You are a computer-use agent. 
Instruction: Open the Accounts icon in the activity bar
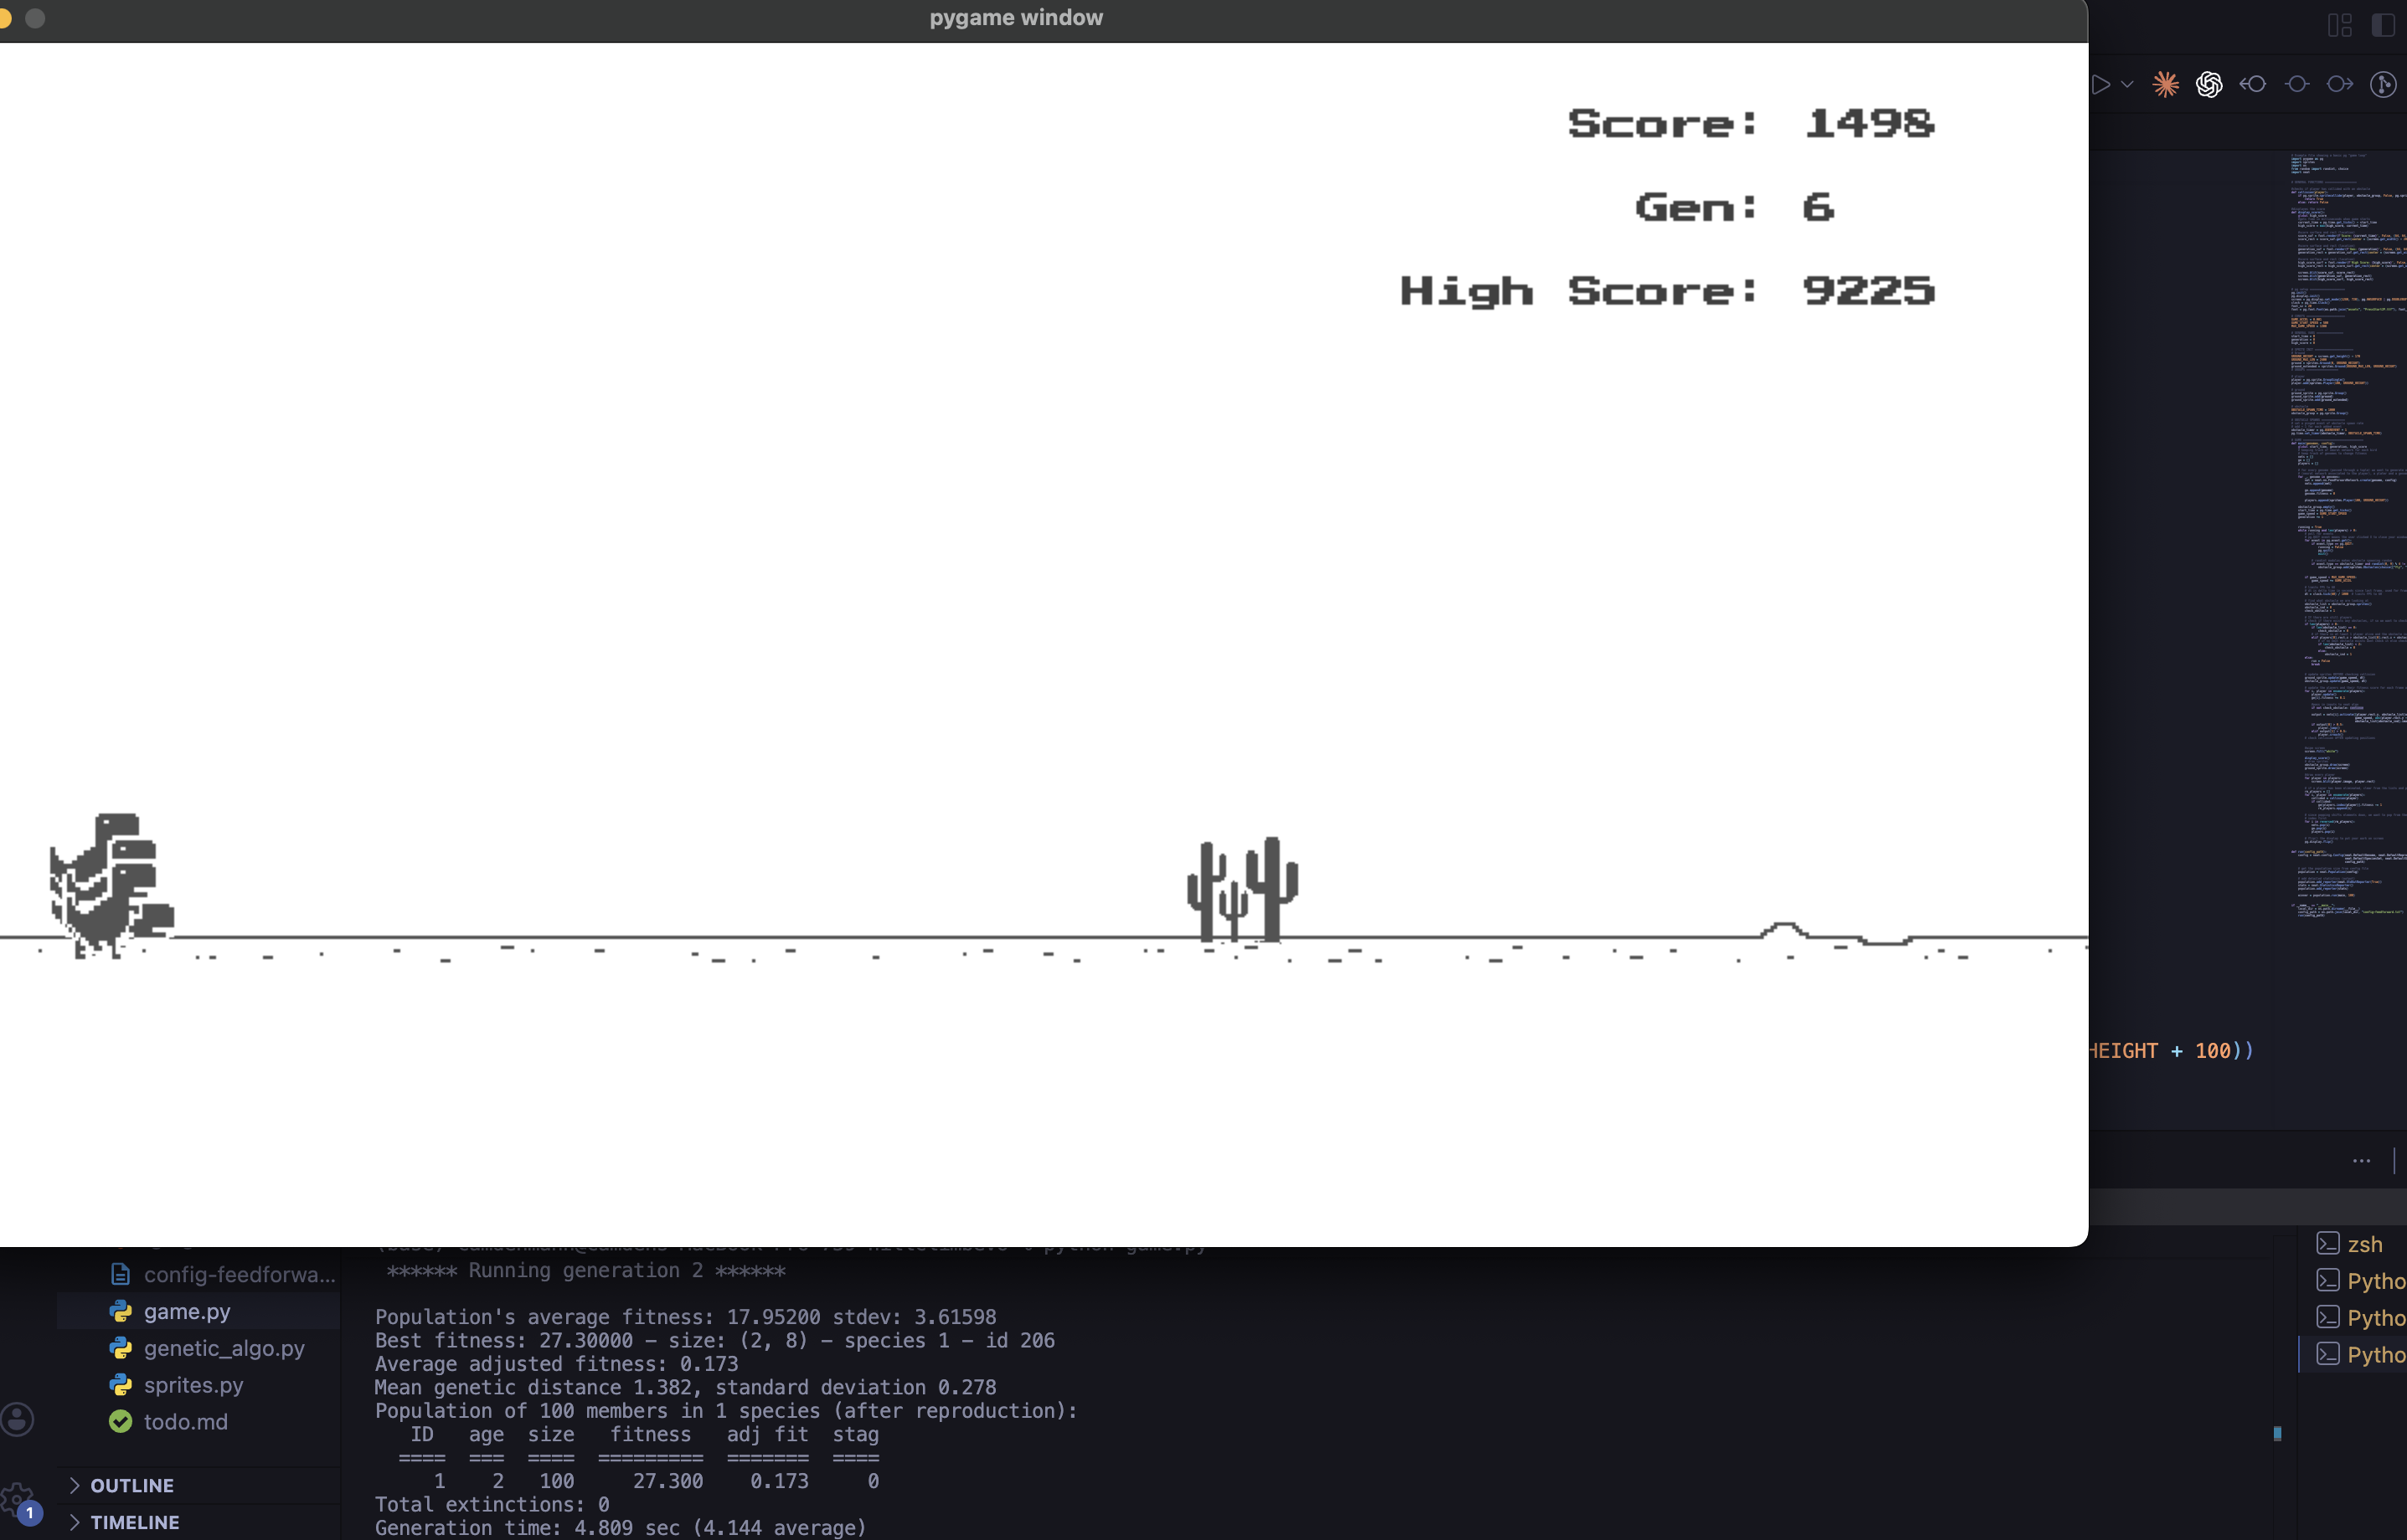17,1419
